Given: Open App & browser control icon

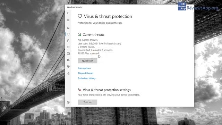Looking at the screenshot, I should pos(68,53).
